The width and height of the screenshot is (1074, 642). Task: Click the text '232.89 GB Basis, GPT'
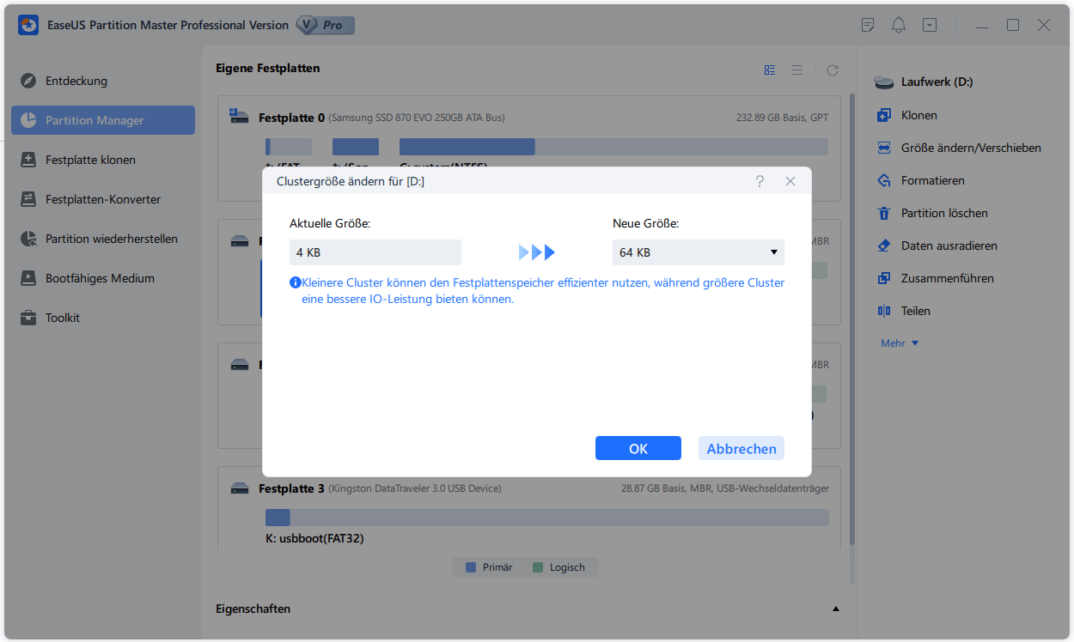tap(783, 118)
